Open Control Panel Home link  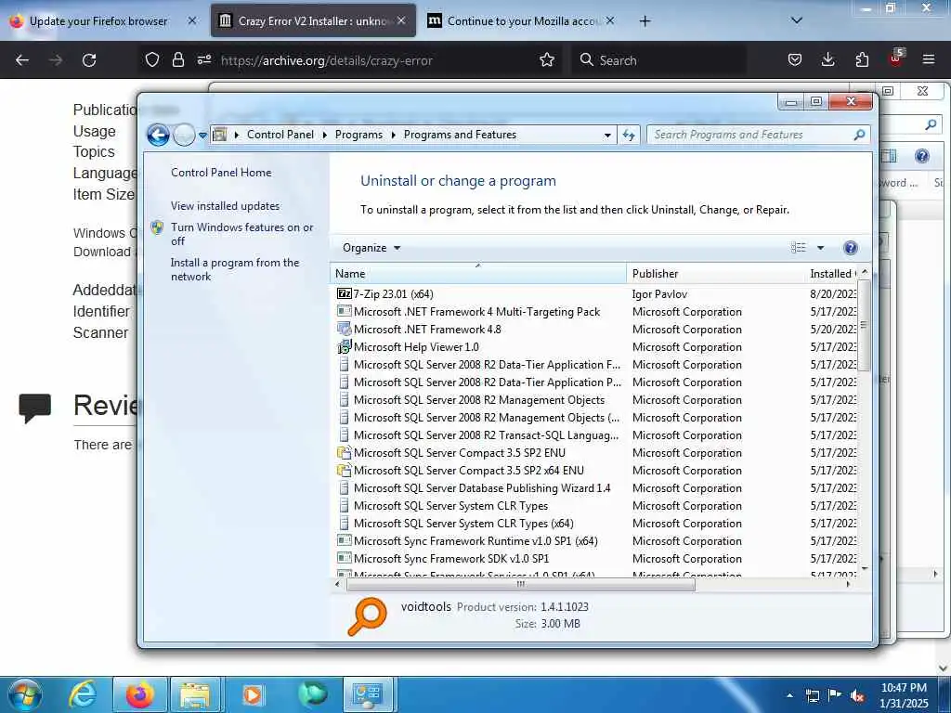click(x=221, y=172)
